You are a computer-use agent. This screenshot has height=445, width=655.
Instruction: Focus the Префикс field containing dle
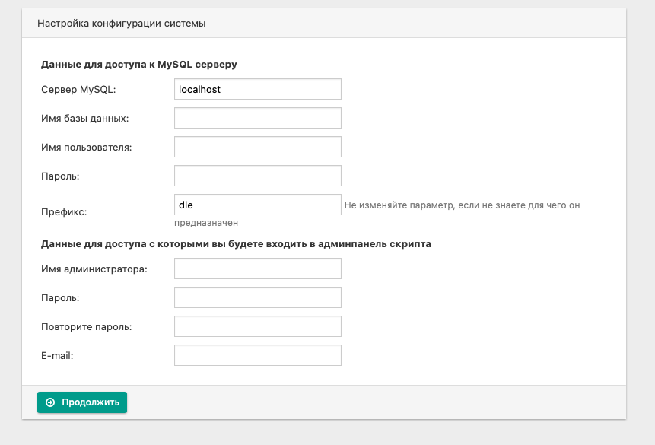[258, 205]
